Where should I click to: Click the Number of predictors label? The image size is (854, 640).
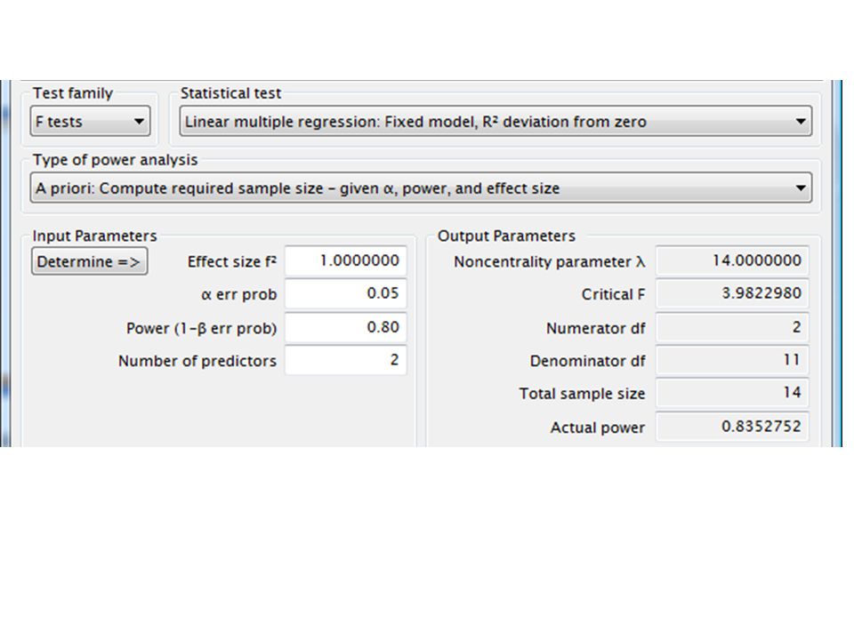click(x=197, y=361)
